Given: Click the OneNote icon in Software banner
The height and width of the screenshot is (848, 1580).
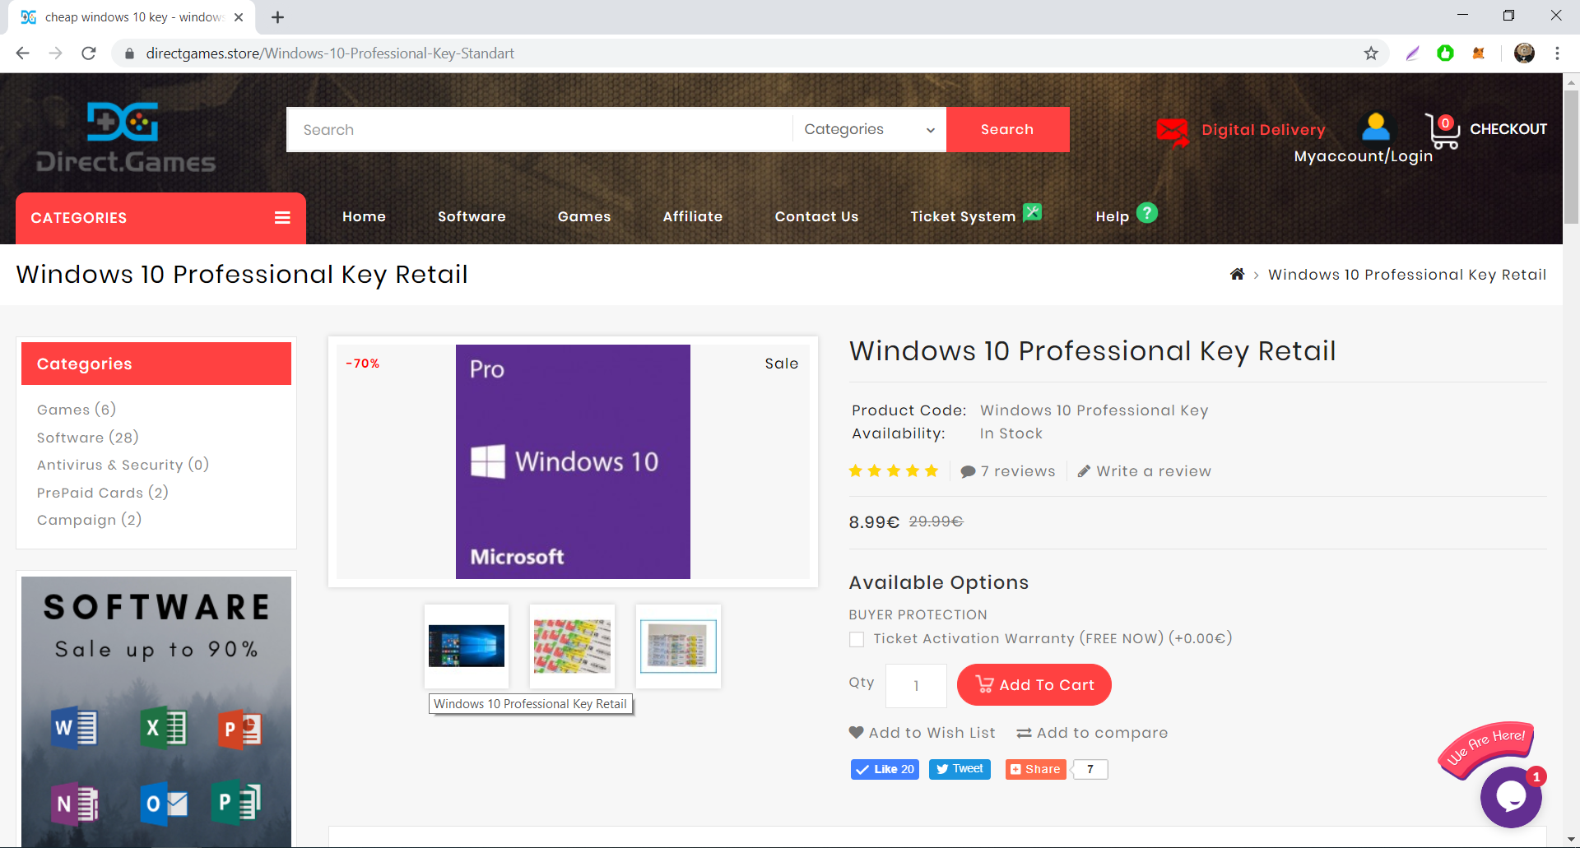Looking at the screenshot, I should tap(76, 803).
